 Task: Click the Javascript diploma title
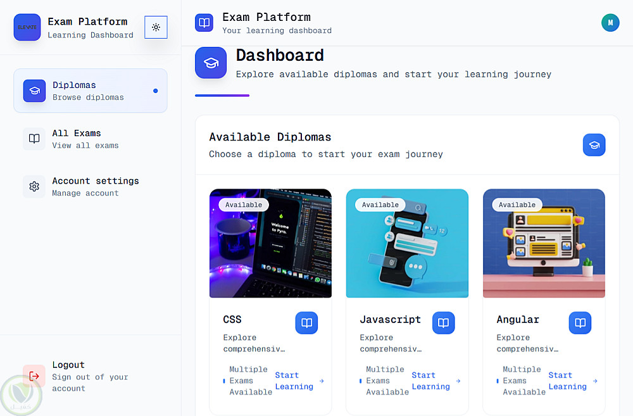point(390,320)
